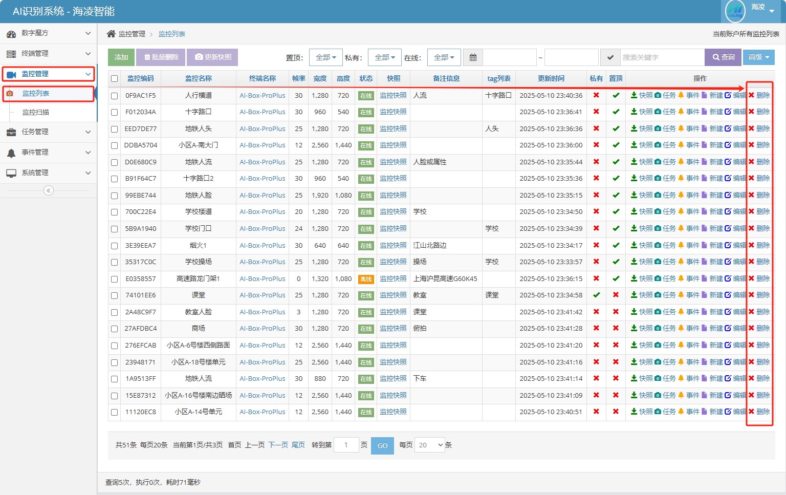This screenshot has height=495, width=786.
Task: Select the checkbox for row E0358557
Action: pyautogui.click(x=115, y=279)
